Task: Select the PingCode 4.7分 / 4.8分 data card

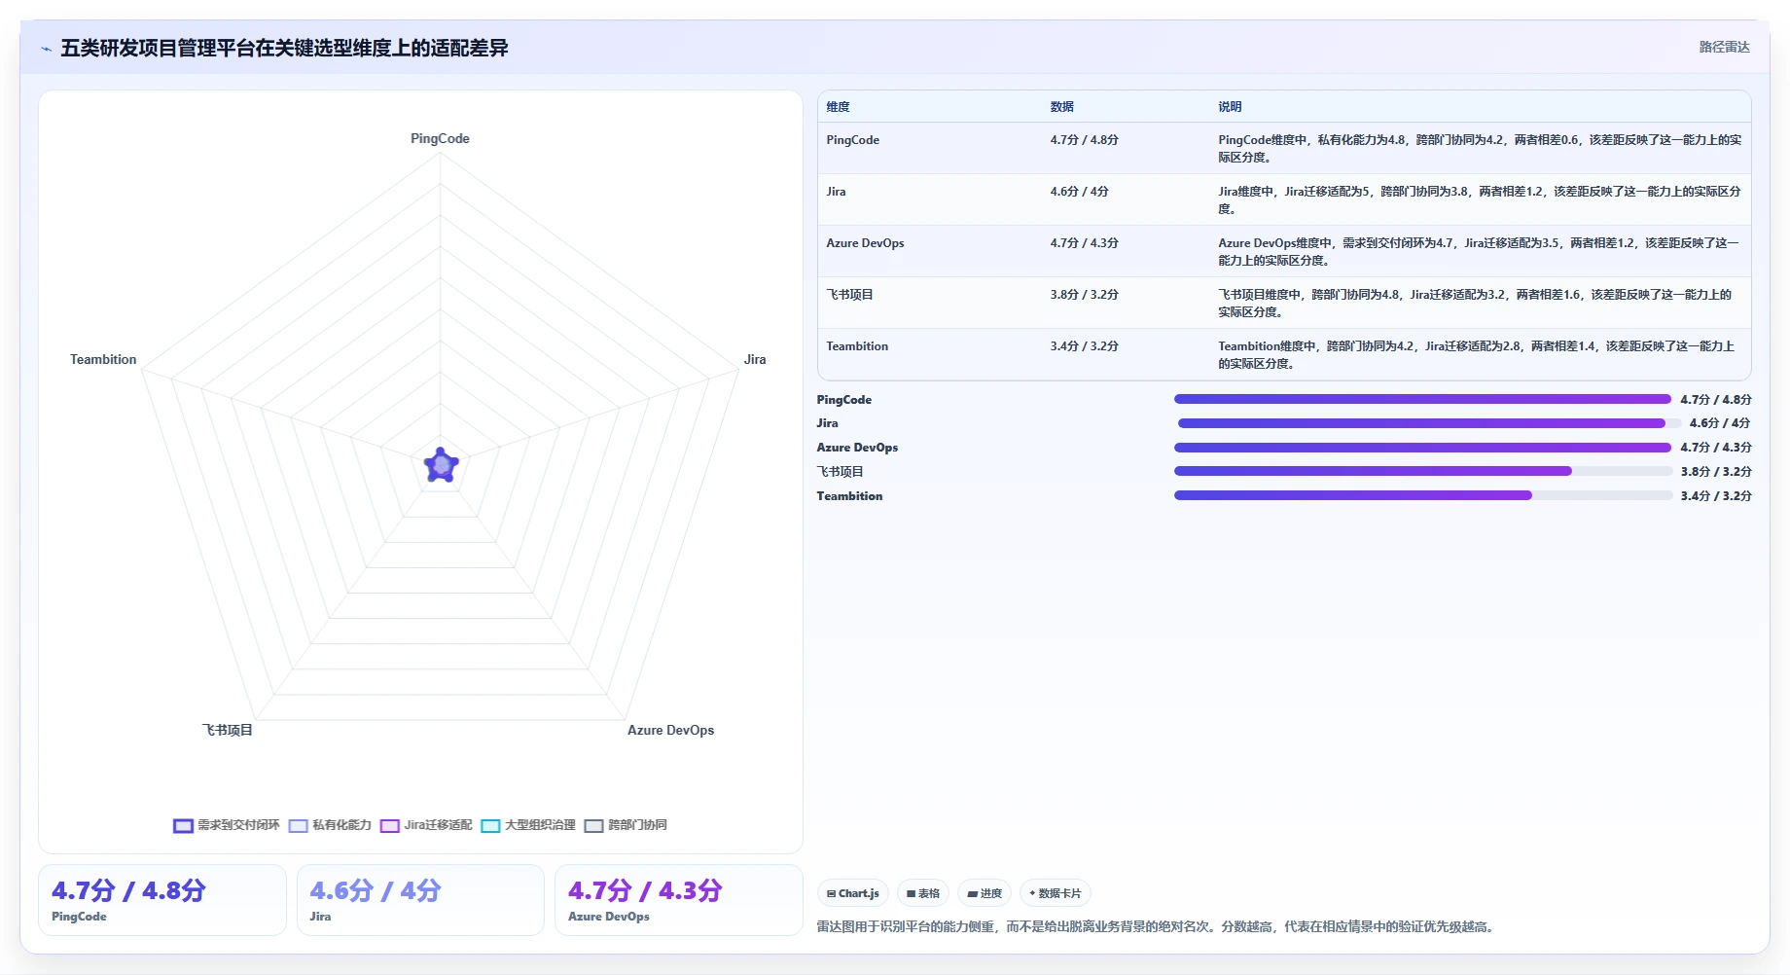Action: (x=162, y=900)
